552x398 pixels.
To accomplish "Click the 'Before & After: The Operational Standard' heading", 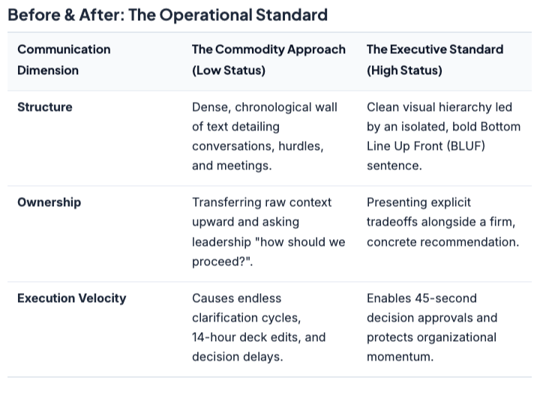I will tap(167, 15).
